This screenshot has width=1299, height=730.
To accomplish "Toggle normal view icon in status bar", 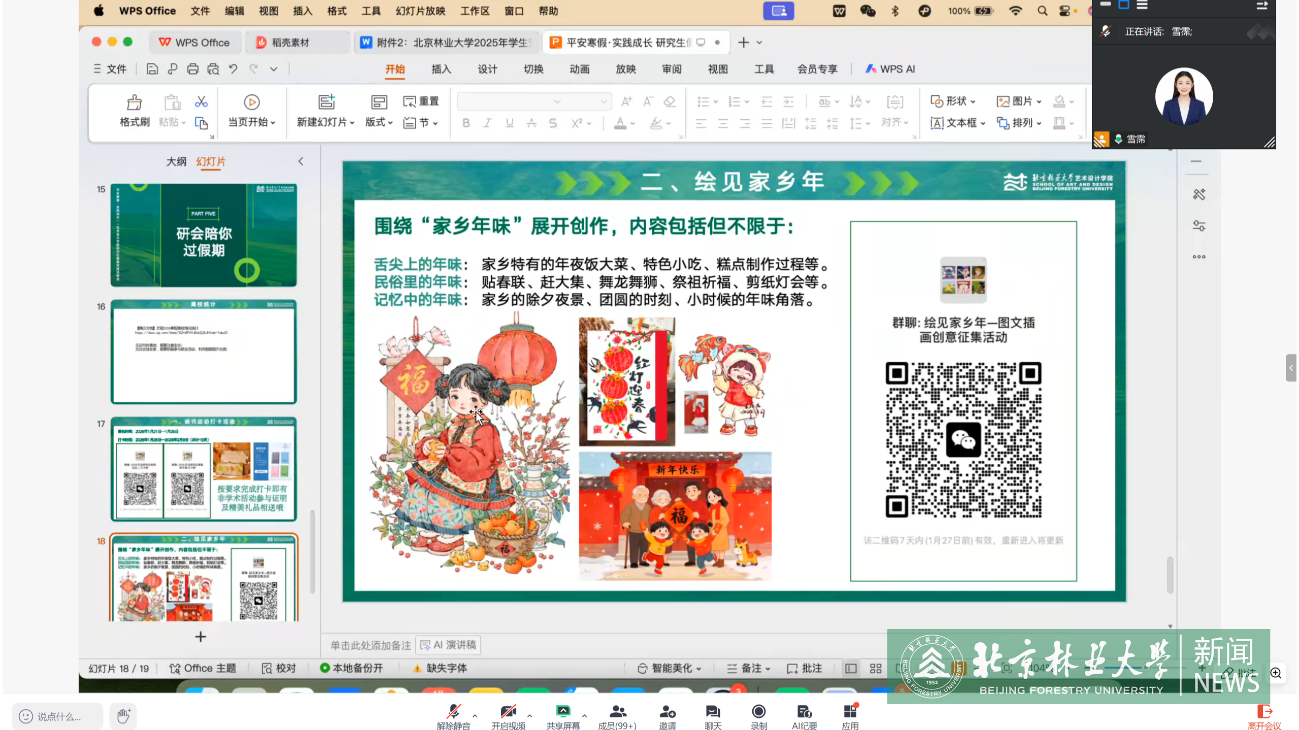I will coord(851,669).
